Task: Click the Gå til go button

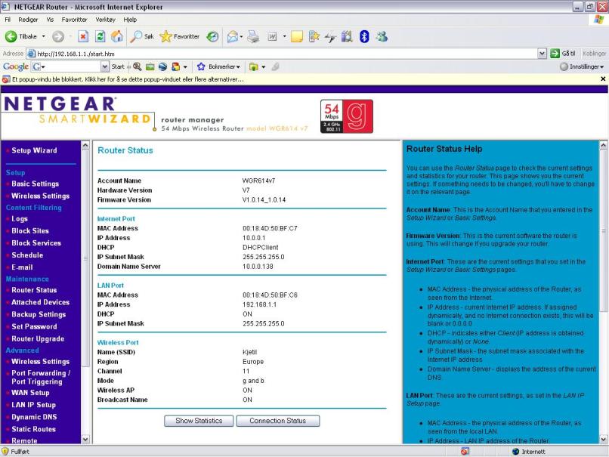Action: point(562,54)
